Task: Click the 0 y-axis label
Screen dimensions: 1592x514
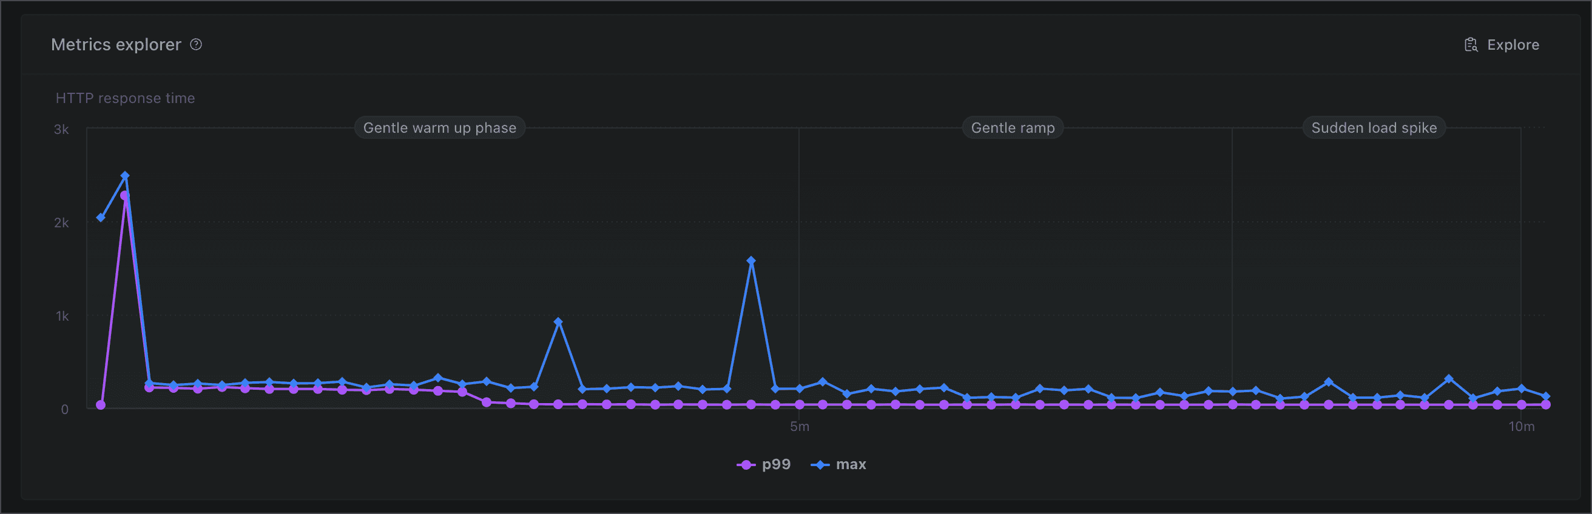Action: click(x=64, y=410)
